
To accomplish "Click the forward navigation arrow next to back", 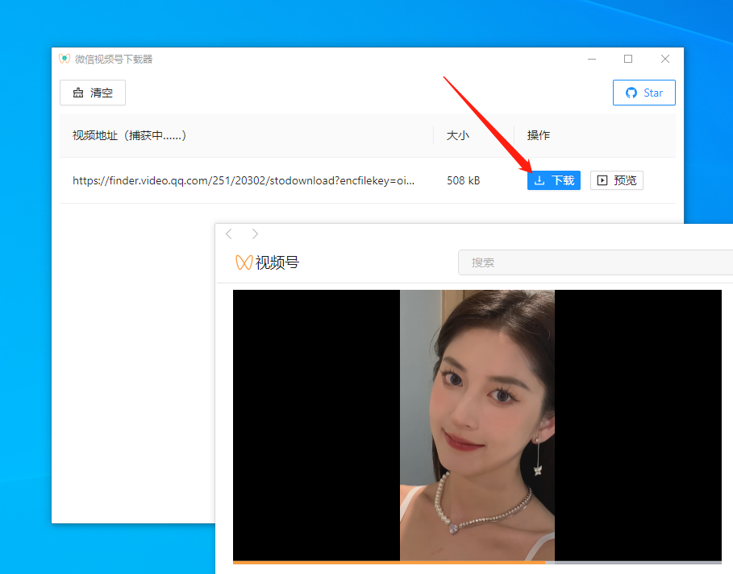I will [x=255, y=233].
